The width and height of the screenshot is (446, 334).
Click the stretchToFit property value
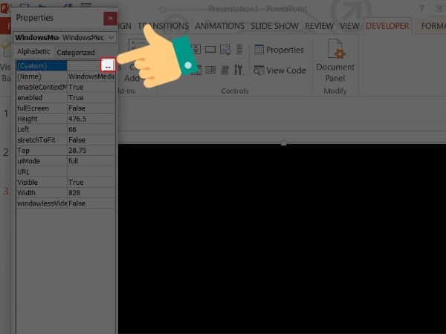91,140
